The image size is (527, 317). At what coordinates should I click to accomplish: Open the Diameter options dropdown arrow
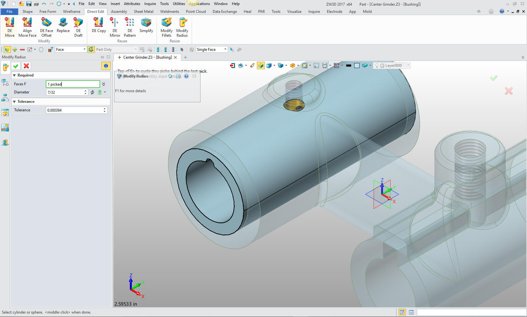tap(105, 92)
